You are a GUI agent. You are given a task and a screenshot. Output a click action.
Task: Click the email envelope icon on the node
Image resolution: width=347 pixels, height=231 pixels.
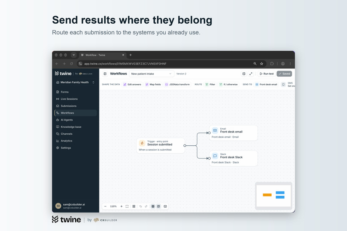coord(215,130)
